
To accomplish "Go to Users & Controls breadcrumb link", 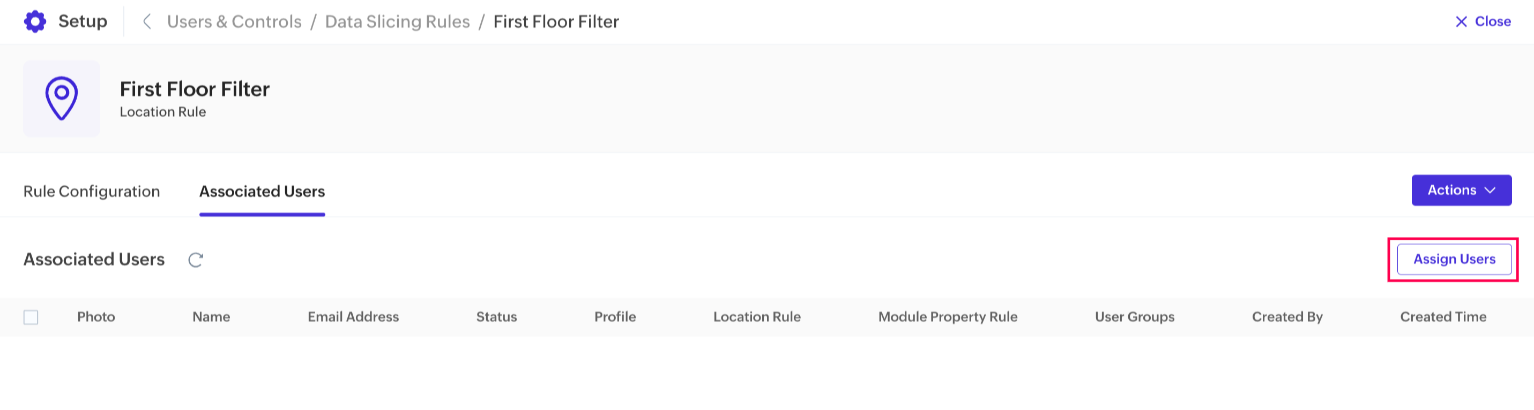I will pyautogui.click(x=234, y=21).
